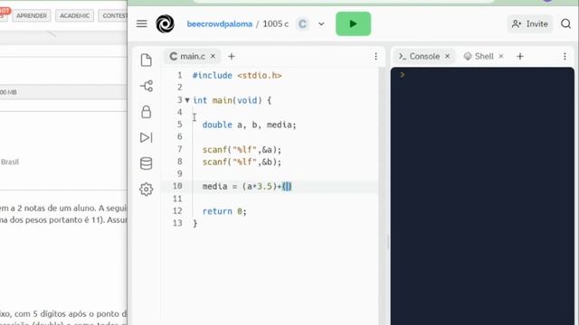
Task: Expand the project name dropdown chevron
Action: tap(321, 24)
